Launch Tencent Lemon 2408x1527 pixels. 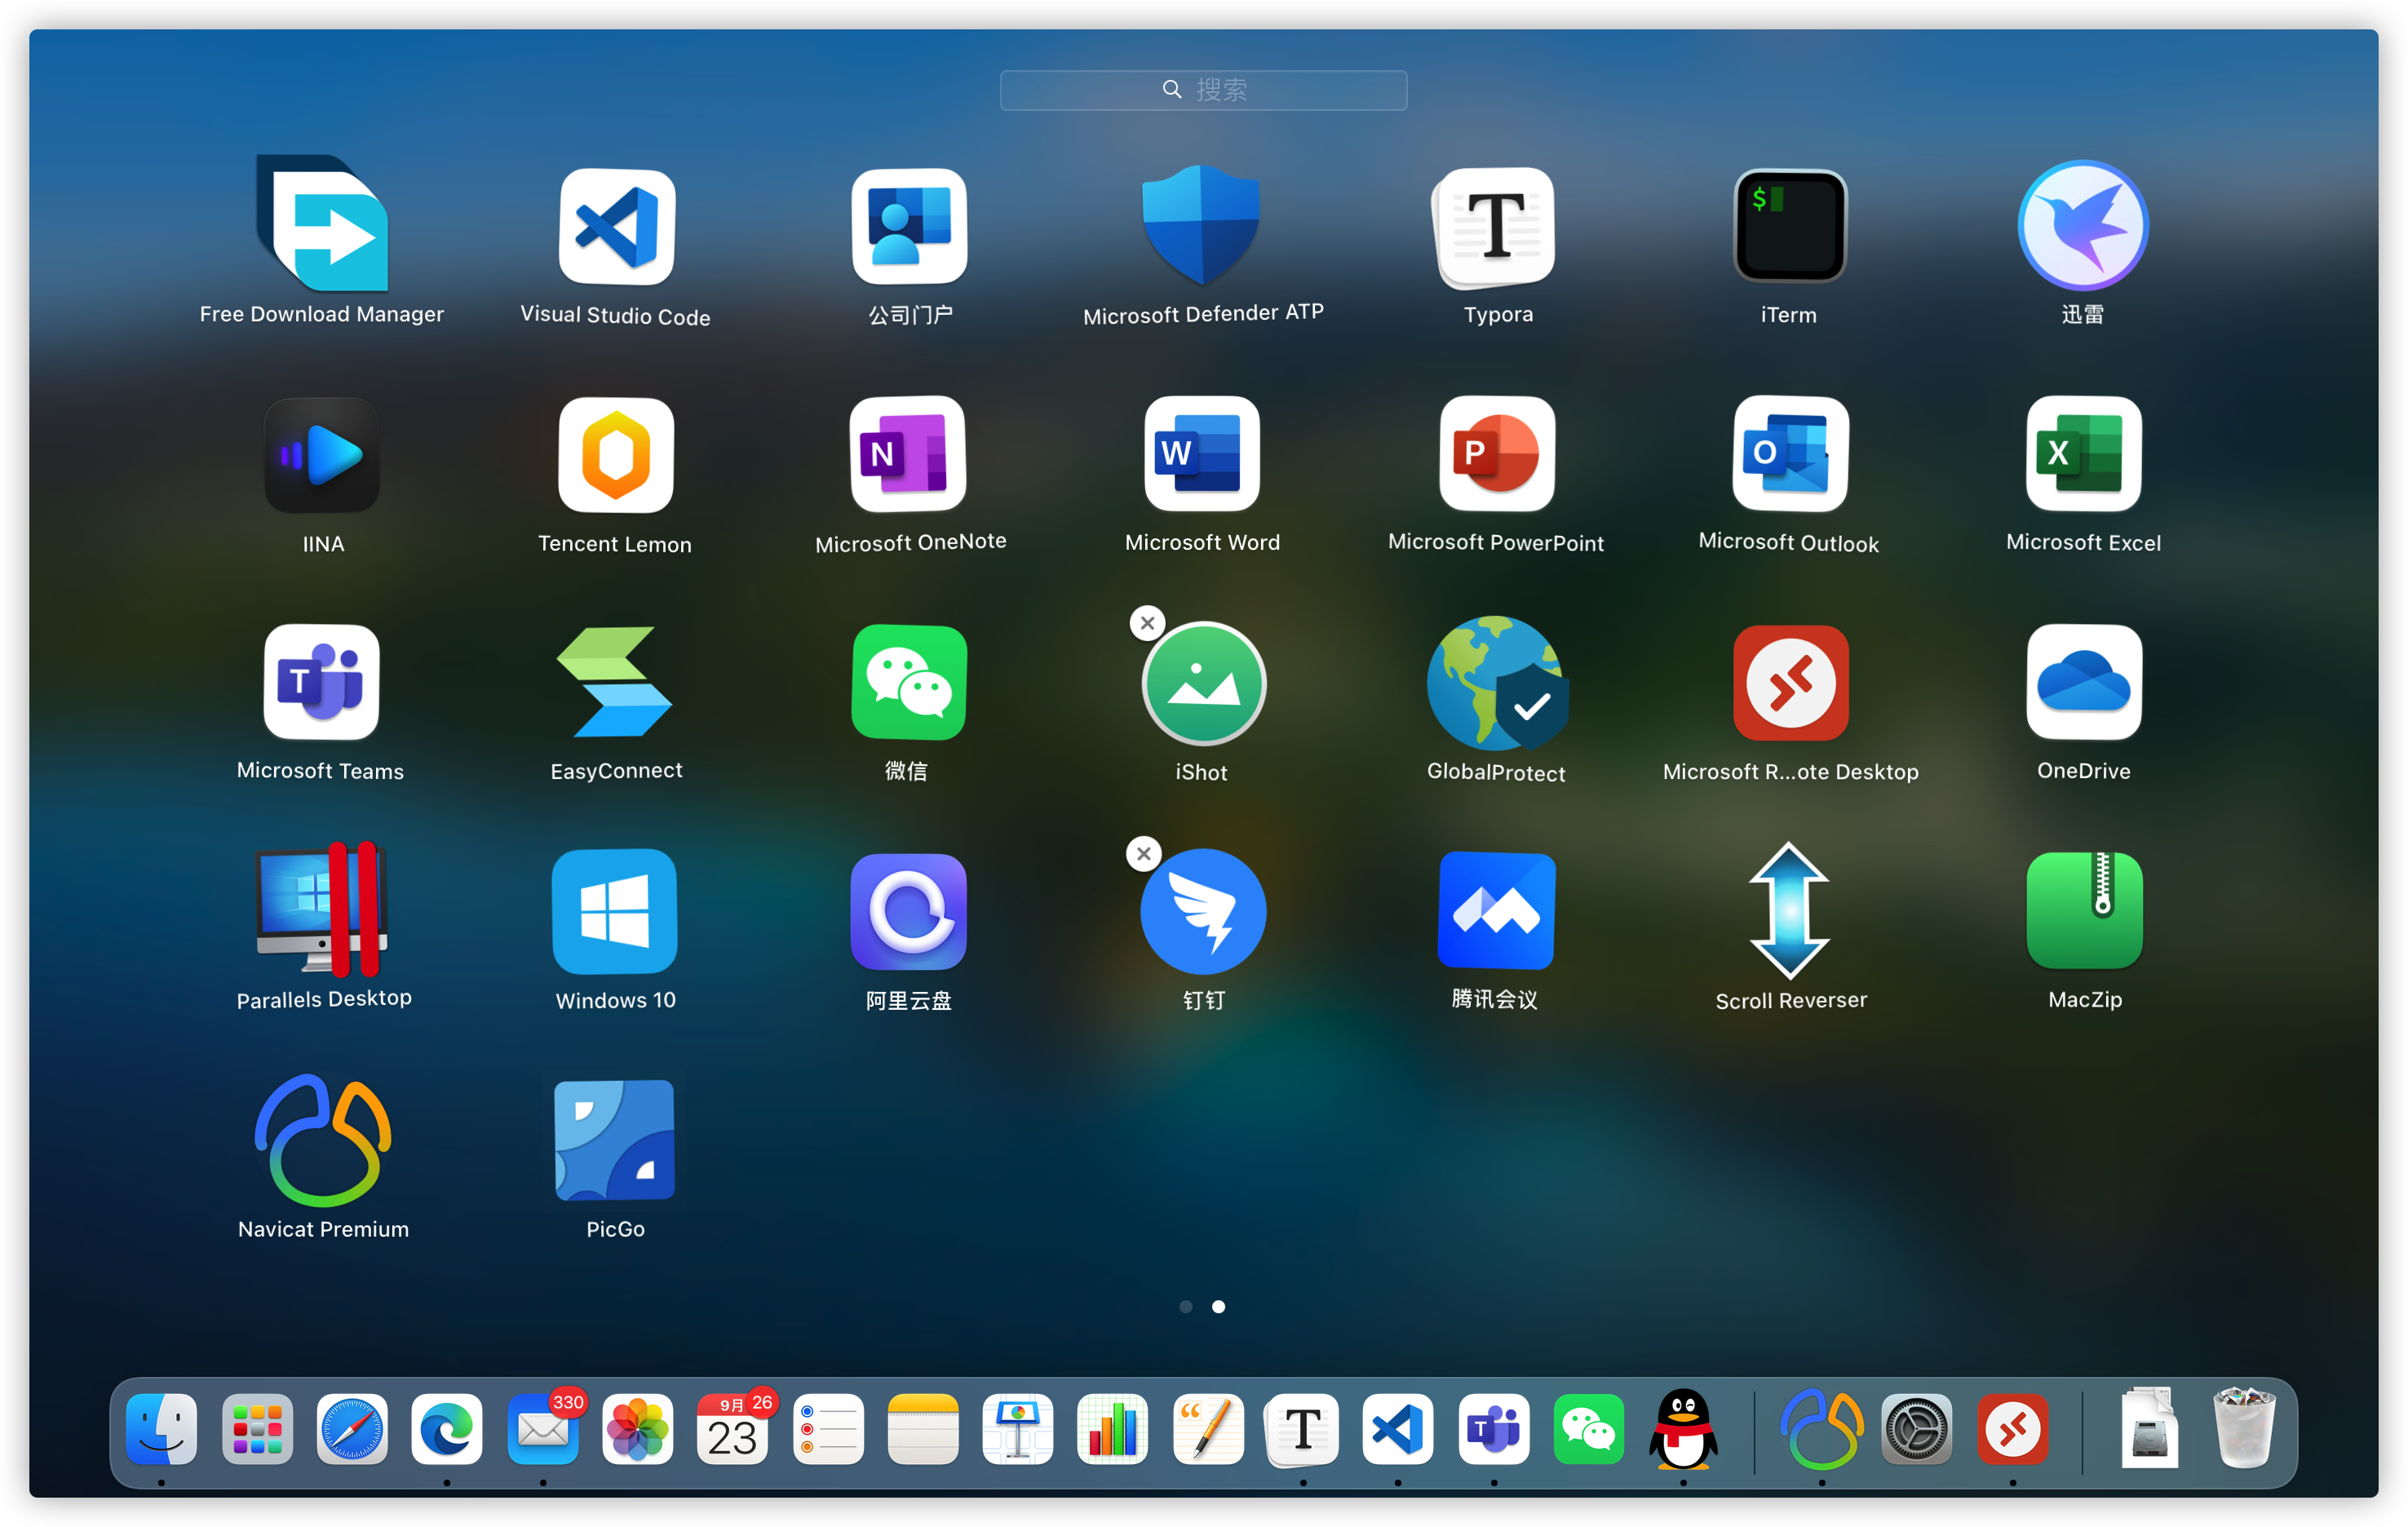pos(616,455)
